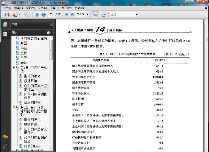This screenshot has width=209, height=152.
Task: Select the fit width scrolling mode icon
Action: (95, 15)
